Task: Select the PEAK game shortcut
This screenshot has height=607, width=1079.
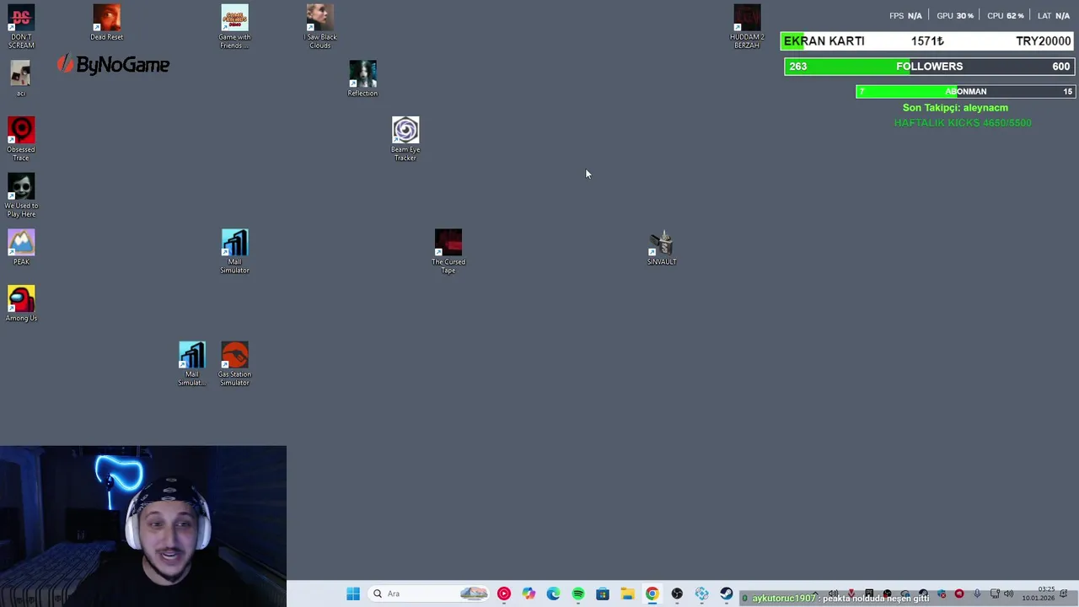Action: pos(21,248)
